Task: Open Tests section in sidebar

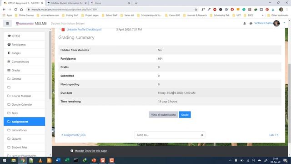Action: 24,113
